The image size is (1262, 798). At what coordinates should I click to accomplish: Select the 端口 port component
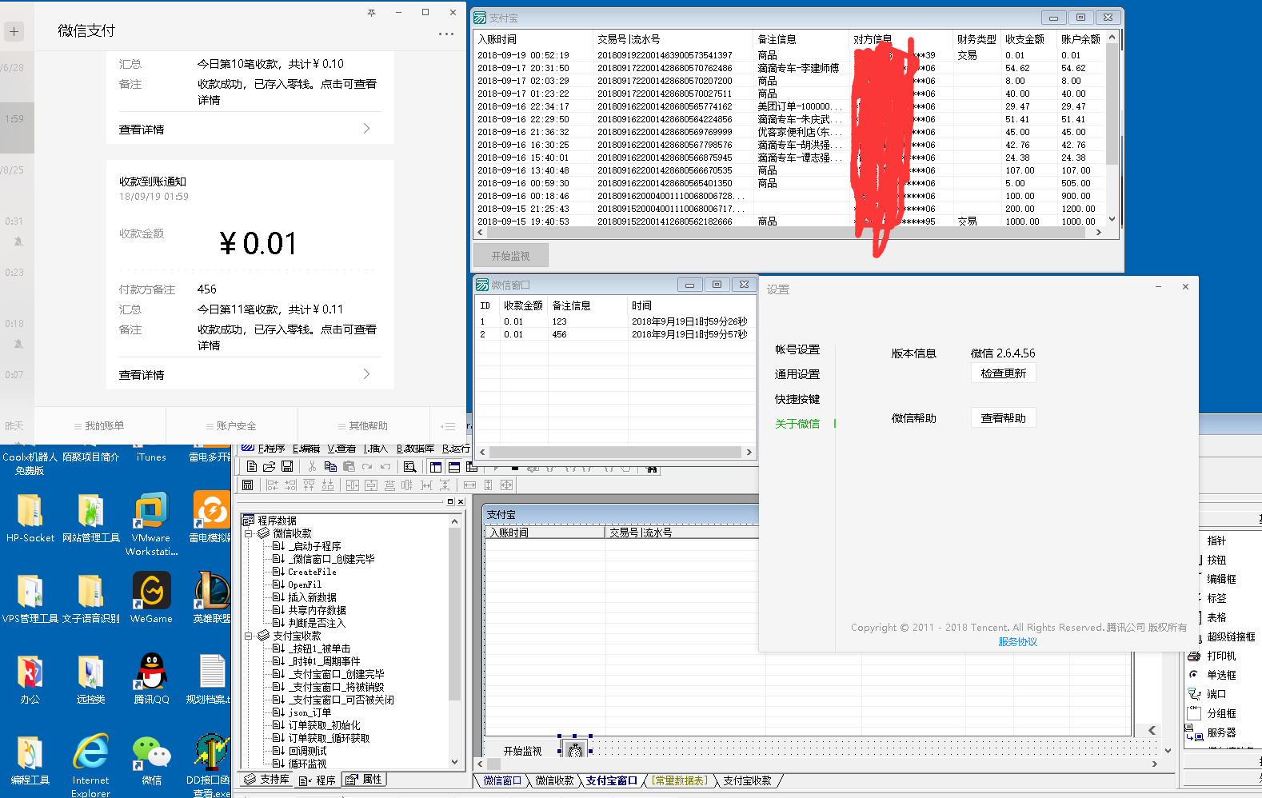[x=1207, y=694]
